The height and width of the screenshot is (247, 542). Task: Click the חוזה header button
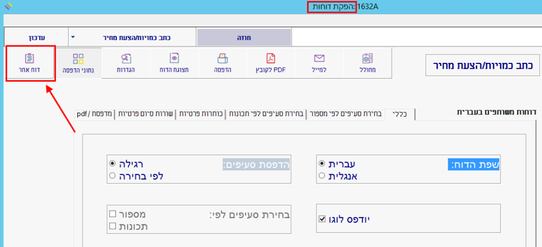click(x=243, y=37)
